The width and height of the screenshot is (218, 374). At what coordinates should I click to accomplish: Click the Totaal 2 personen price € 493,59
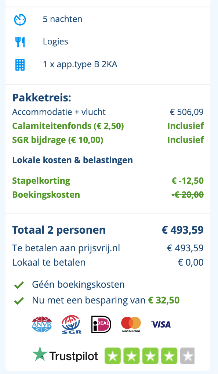(183, 230)
